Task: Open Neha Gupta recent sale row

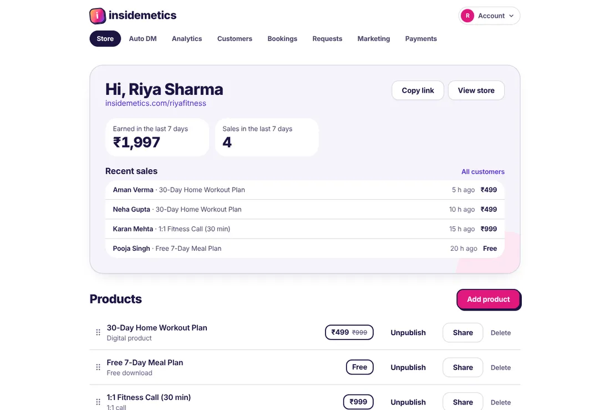Action: [x=304, y=209]
